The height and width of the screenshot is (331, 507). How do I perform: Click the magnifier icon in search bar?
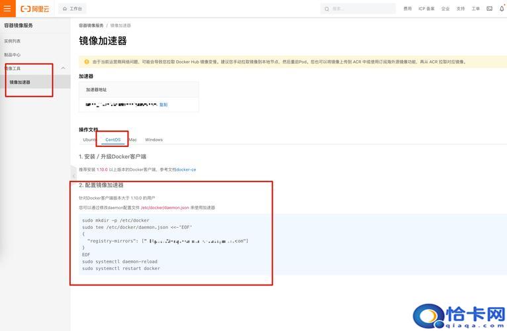pos(326,9)
